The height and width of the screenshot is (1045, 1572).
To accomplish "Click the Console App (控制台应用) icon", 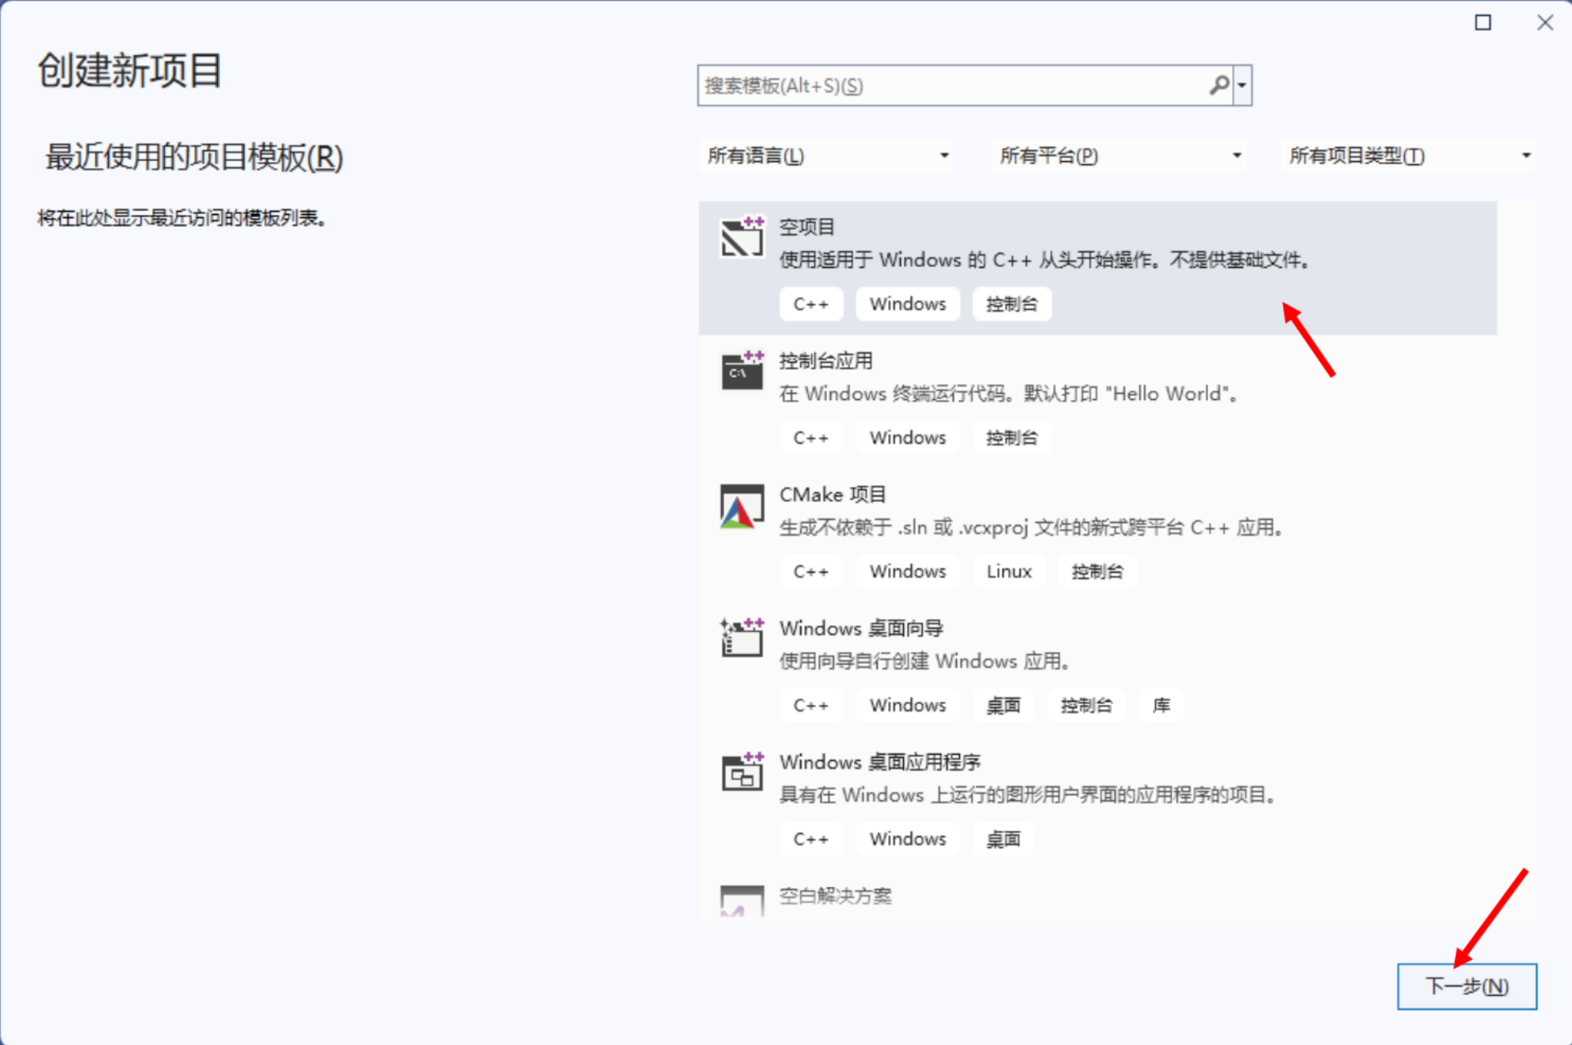I will tap(741, 371).
